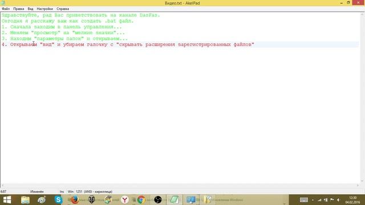Click the Изменён status indicator

(36, 192)
